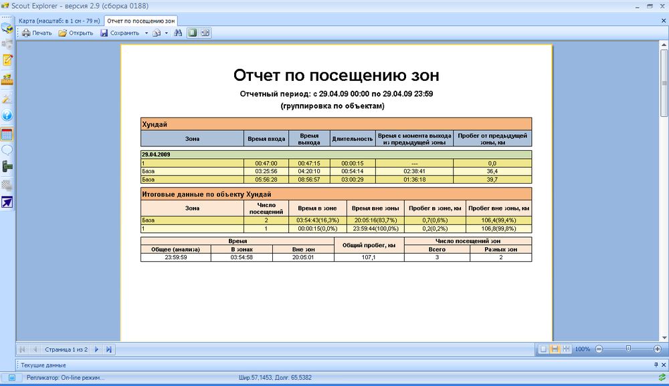Click the export document toolbar icon

click(x=157, y=33)
